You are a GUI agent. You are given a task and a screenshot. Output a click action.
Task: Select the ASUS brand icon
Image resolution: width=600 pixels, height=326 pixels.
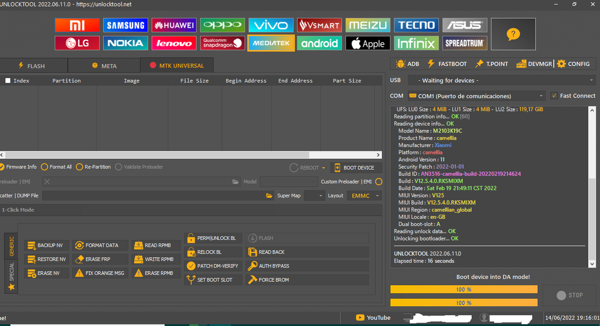pyautogui.click(x=465, y=25)
